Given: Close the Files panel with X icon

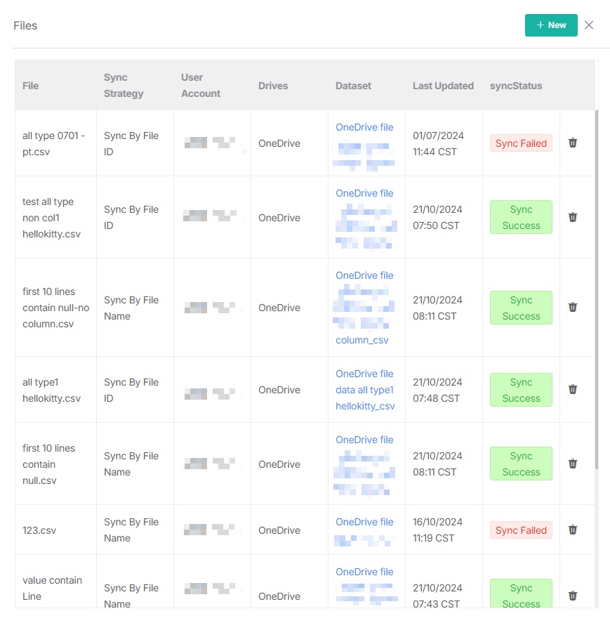Looking at the screenshot, I should (x=589, y=25).
